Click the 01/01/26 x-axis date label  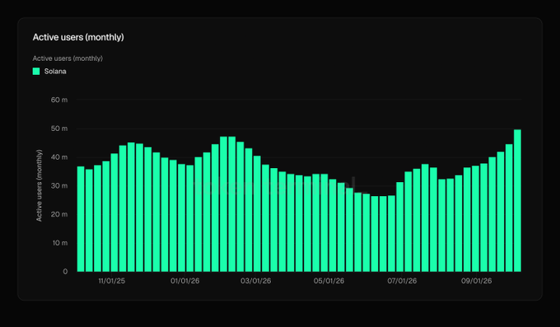click(185, 281)
